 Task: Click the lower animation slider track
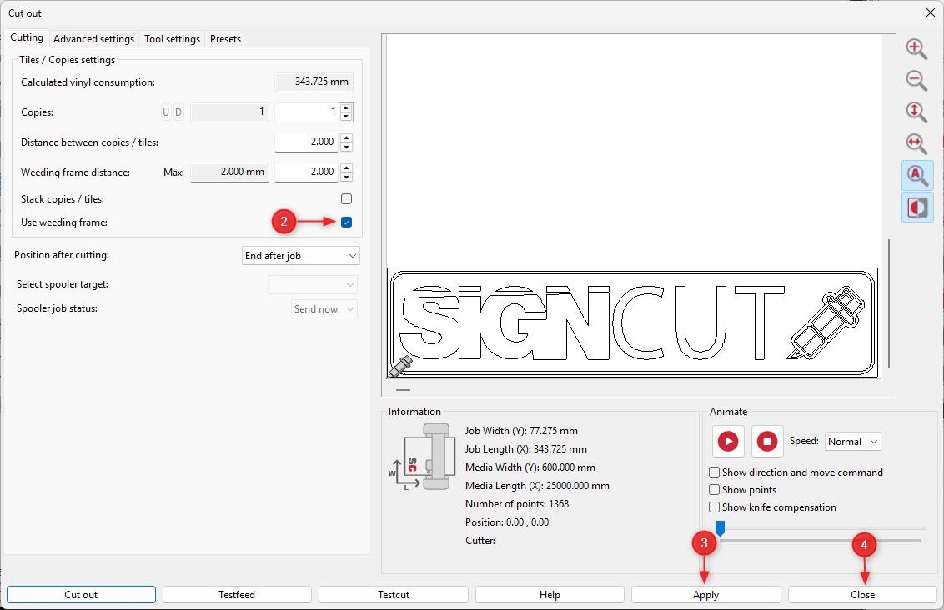[820, 541]
